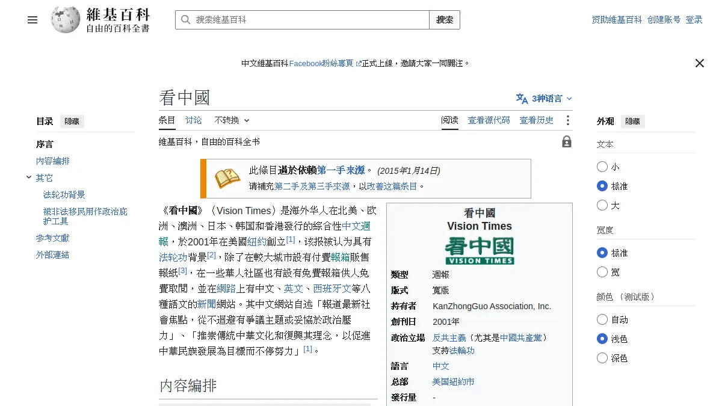Click citation [2] after 背景
The height and width of the screenshot is (406, 722).
[x=212, y=255]
